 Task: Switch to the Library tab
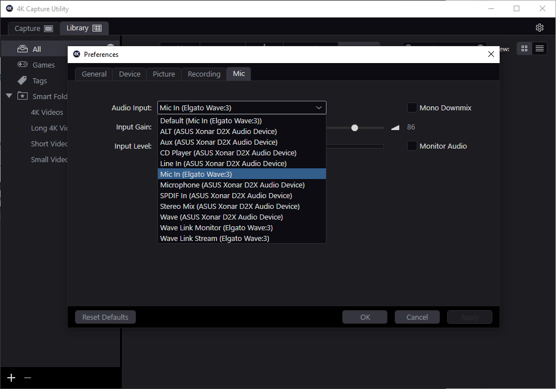pyautogui.click(x=83, y=28)
